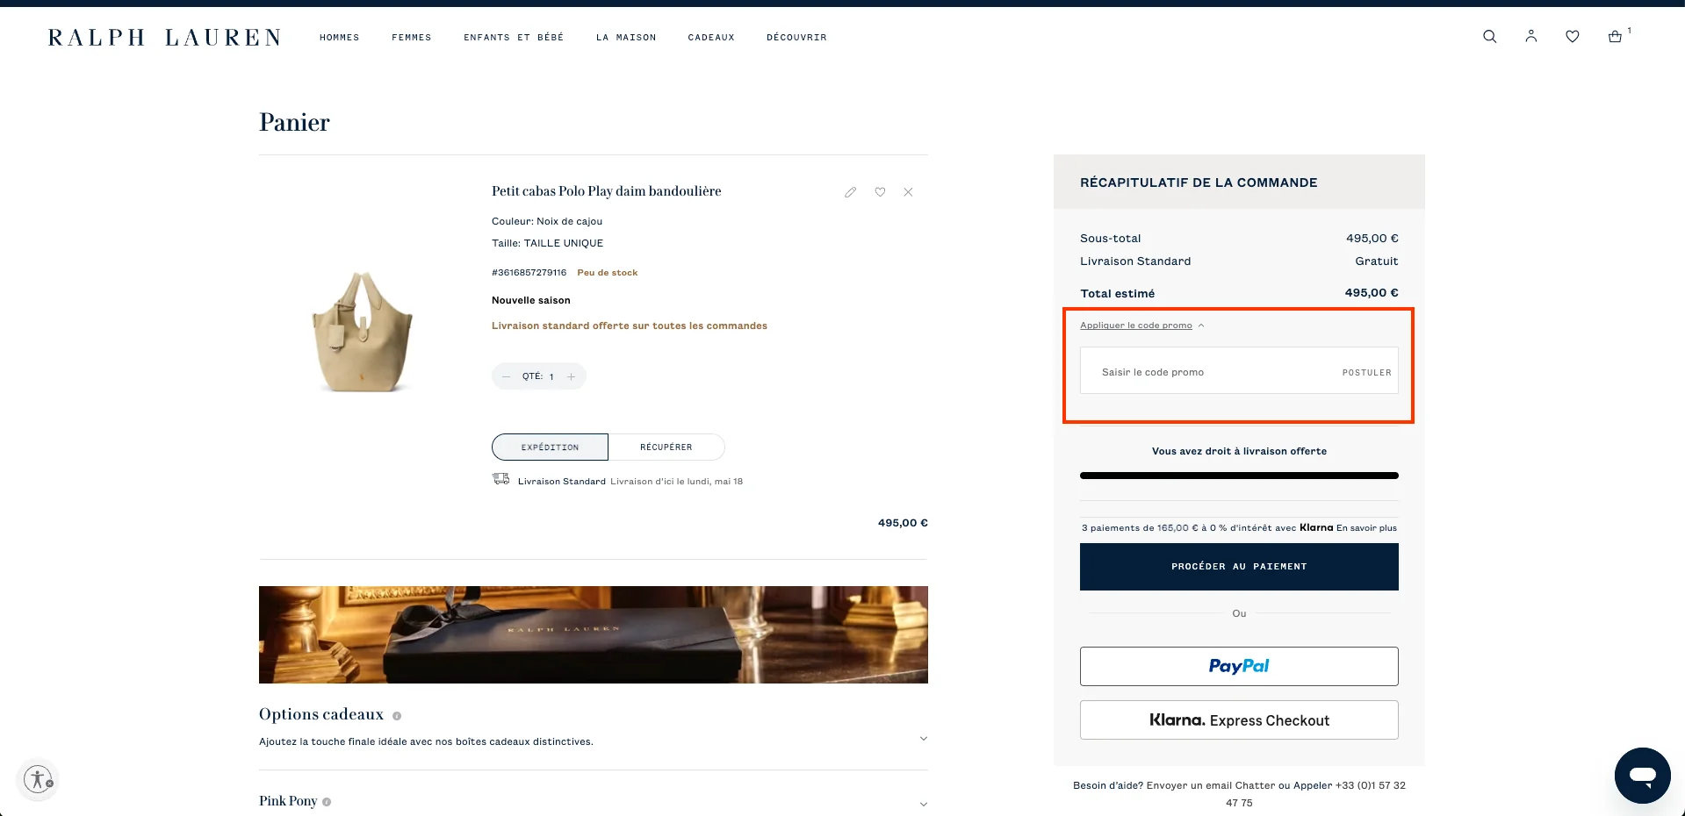Expand the Options cadeaux section
Image resolution: width=1685 pixels, height=816 pixels.
pyautogui.click(x=923, y=739)
